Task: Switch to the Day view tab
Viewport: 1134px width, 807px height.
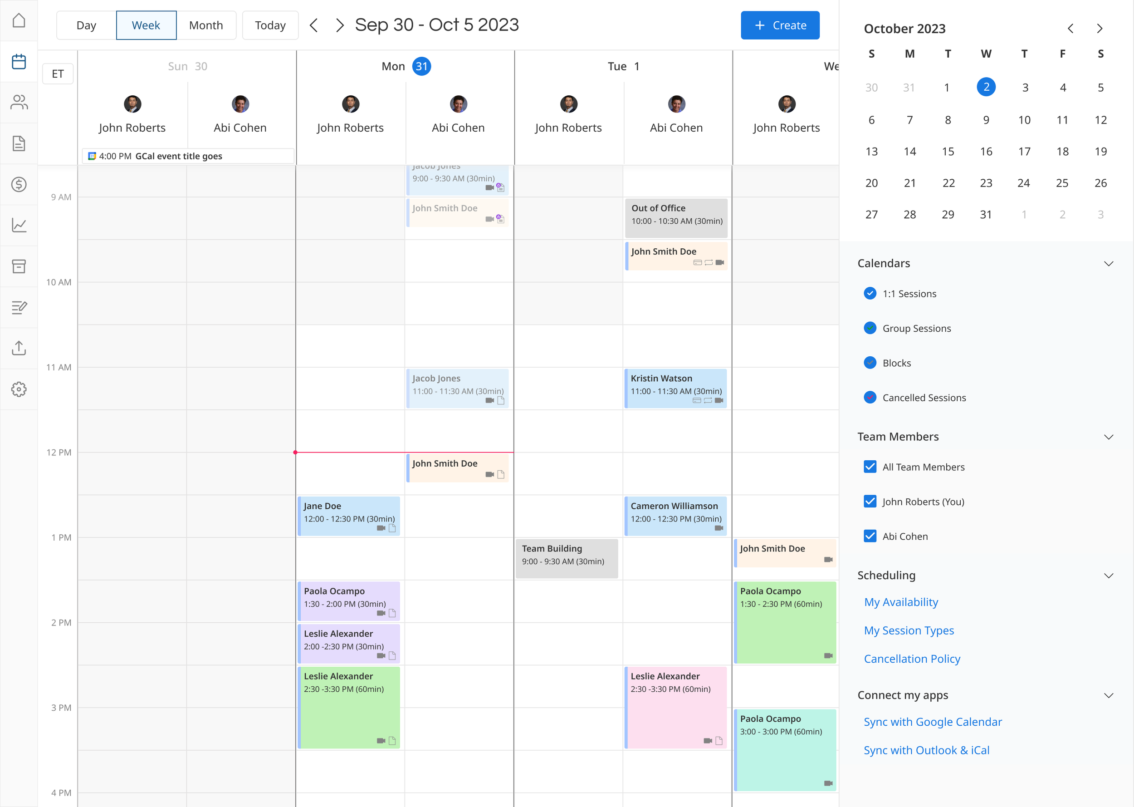Action: [x=86, y=25]
